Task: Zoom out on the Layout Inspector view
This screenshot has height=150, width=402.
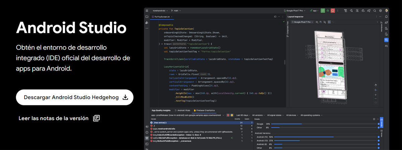Action: (x=376, y=99)
